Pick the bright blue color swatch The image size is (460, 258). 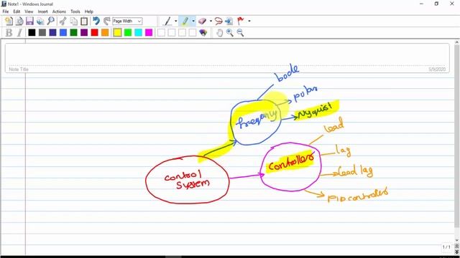pos(63,32)
